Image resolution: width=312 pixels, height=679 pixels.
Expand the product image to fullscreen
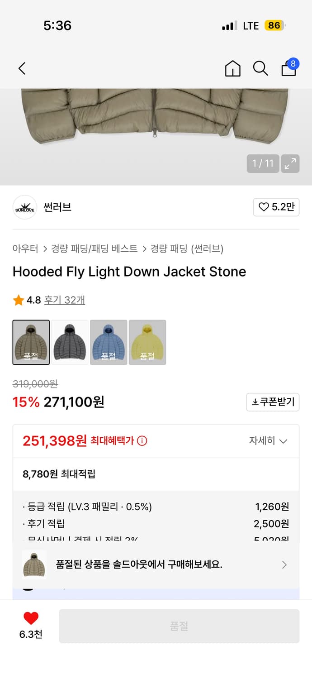click(x=290, y=163)
